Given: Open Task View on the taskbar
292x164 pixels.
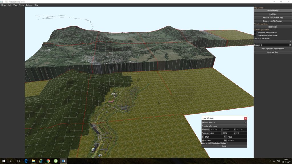Looking at the screenshot, I should [18, 161].
